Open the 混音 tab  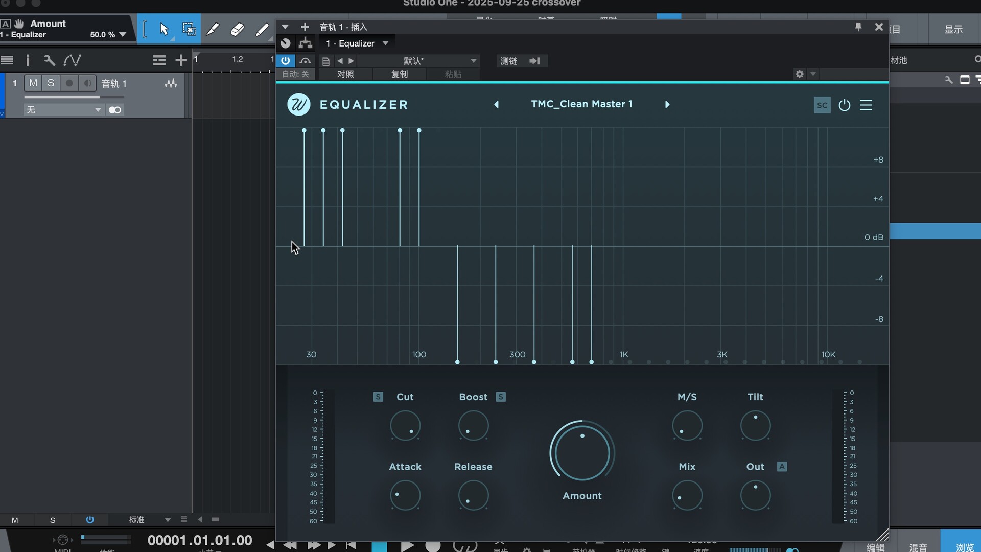(x=918, y=547)
